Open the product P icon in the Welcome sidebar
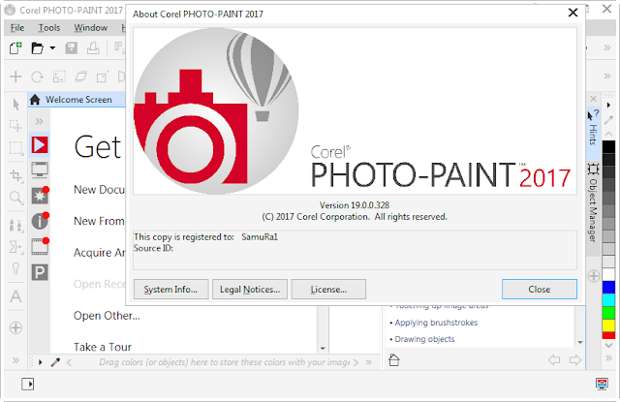620x402 pixels. coord(40,272)
